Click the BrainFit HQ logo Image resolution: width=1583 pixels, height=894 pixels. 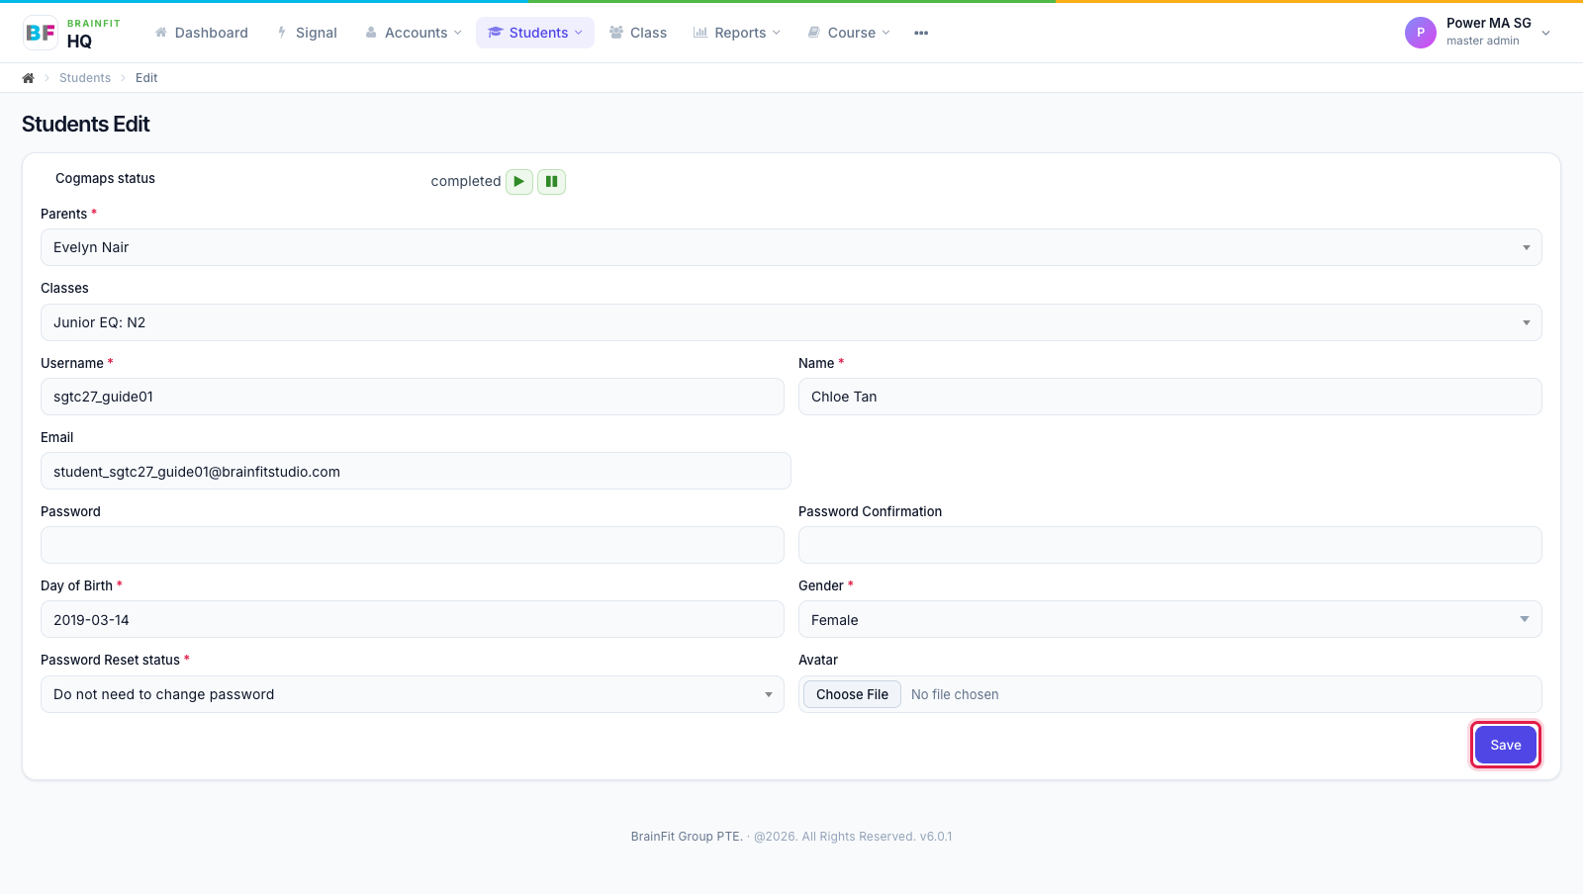(x=72, y=33)
